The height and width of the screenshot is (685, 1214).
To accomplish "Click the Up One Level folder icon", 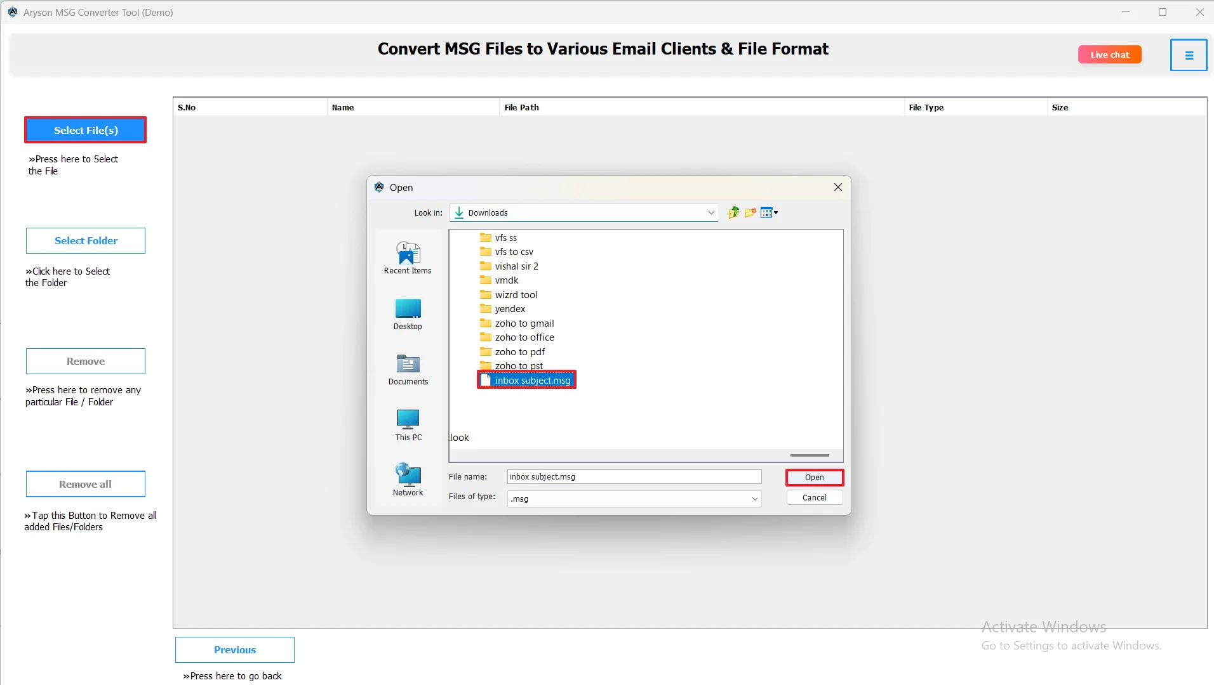I will 733,212.
